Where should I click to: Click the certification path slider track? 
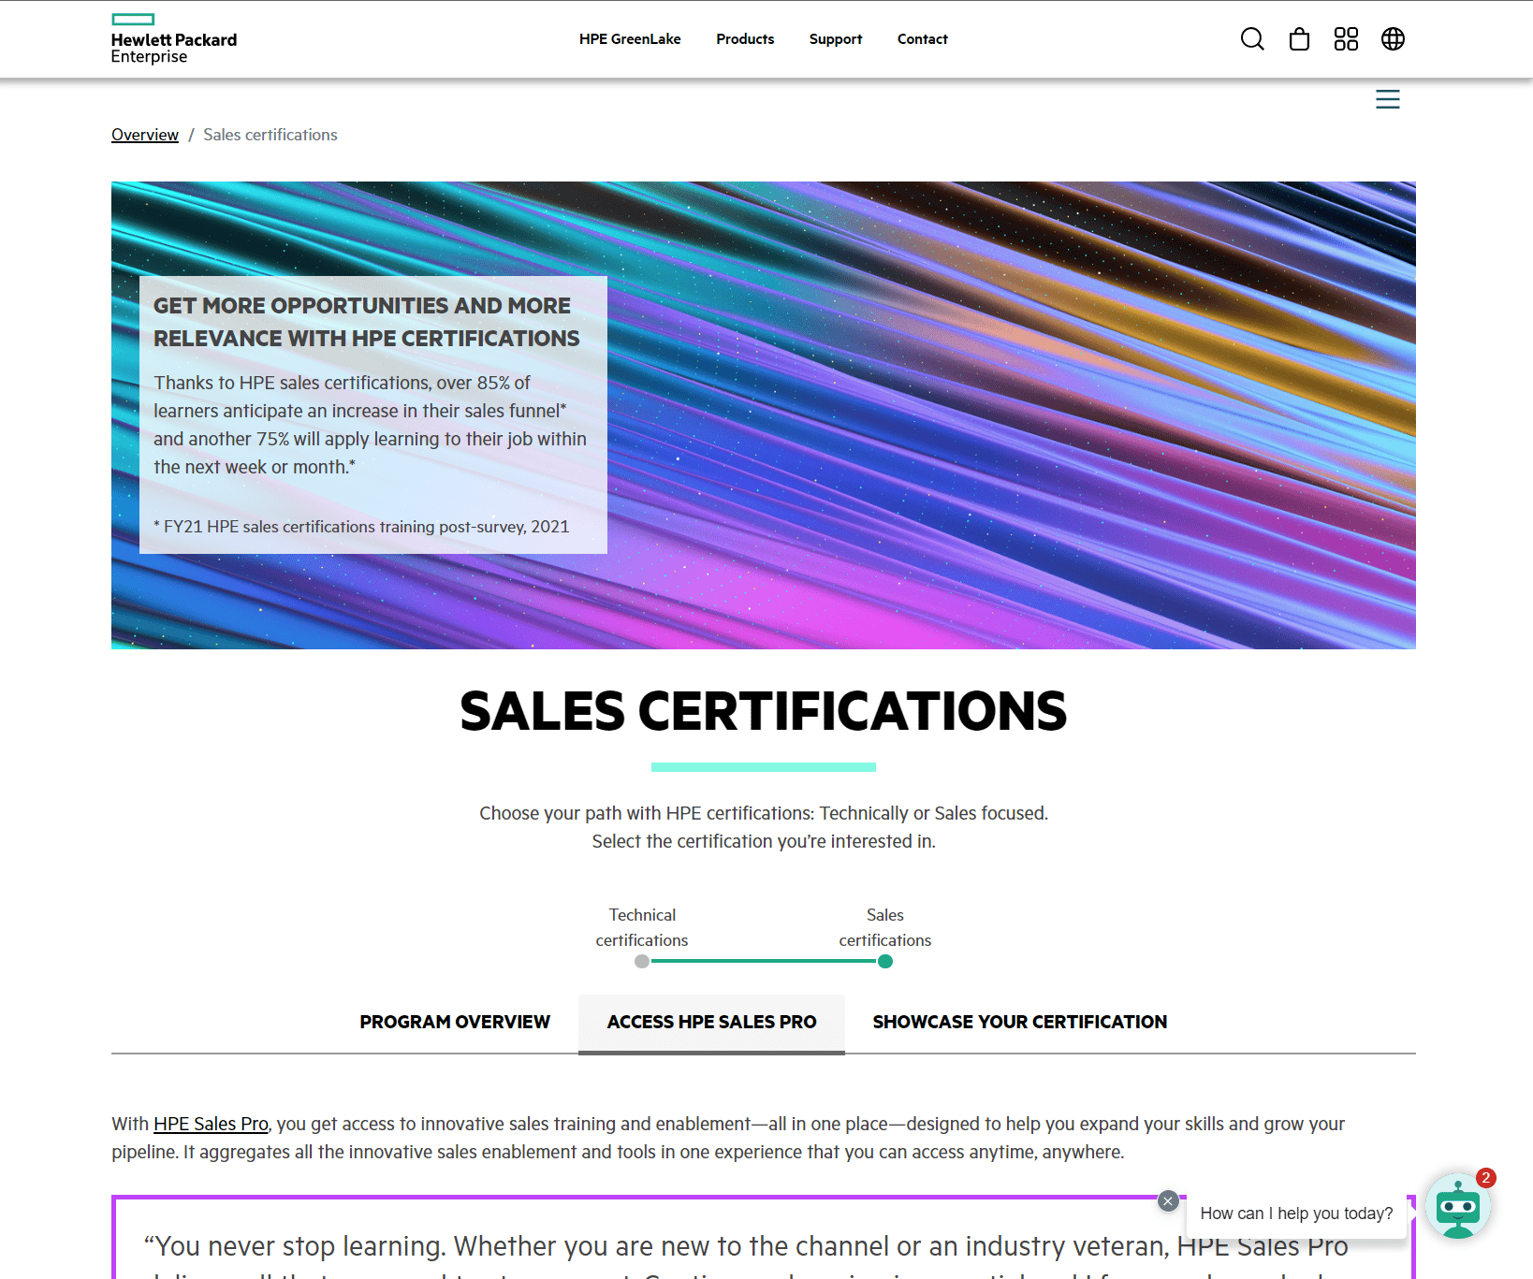764,961
